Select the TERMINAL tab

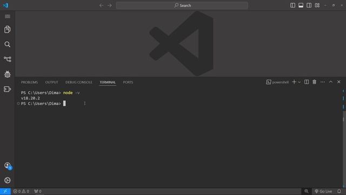click(108, 82)
